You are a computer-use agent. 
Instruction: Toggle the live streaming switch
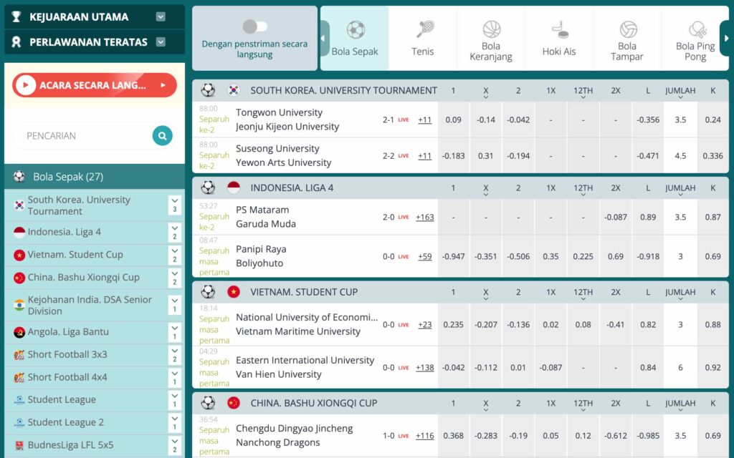coord(254,26)
